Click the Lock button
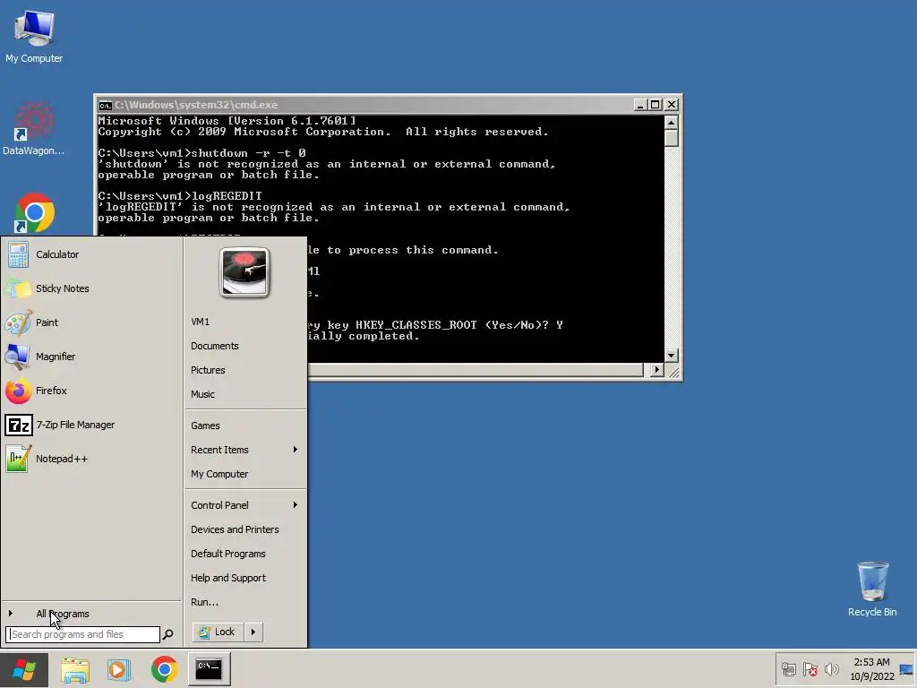Image resolution: width=917 pixels, height=688 pixels. point(218,632)
